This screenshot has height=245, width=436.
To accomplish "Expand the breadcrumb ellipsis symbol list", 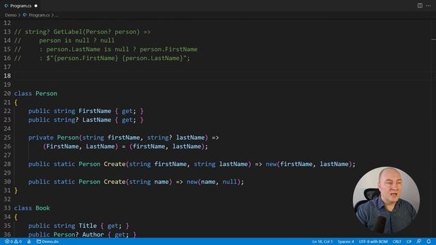I will (57, 15).
